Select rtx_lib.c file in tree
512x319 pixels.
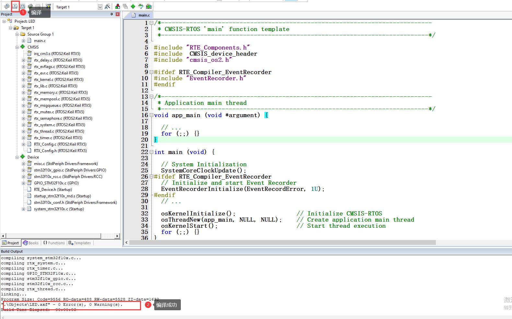55,86
